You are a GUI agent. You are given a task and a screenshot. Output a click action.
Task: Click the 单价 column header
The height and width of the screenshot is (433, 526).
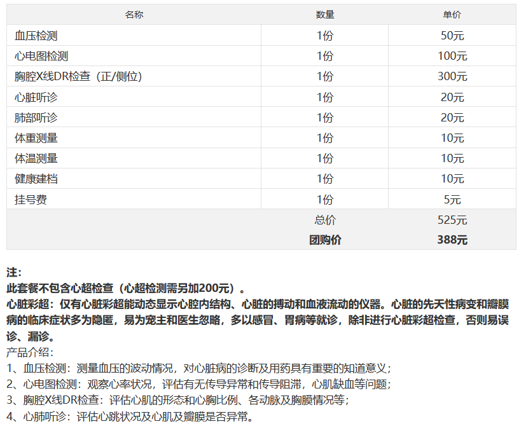[x=452, y=15]
